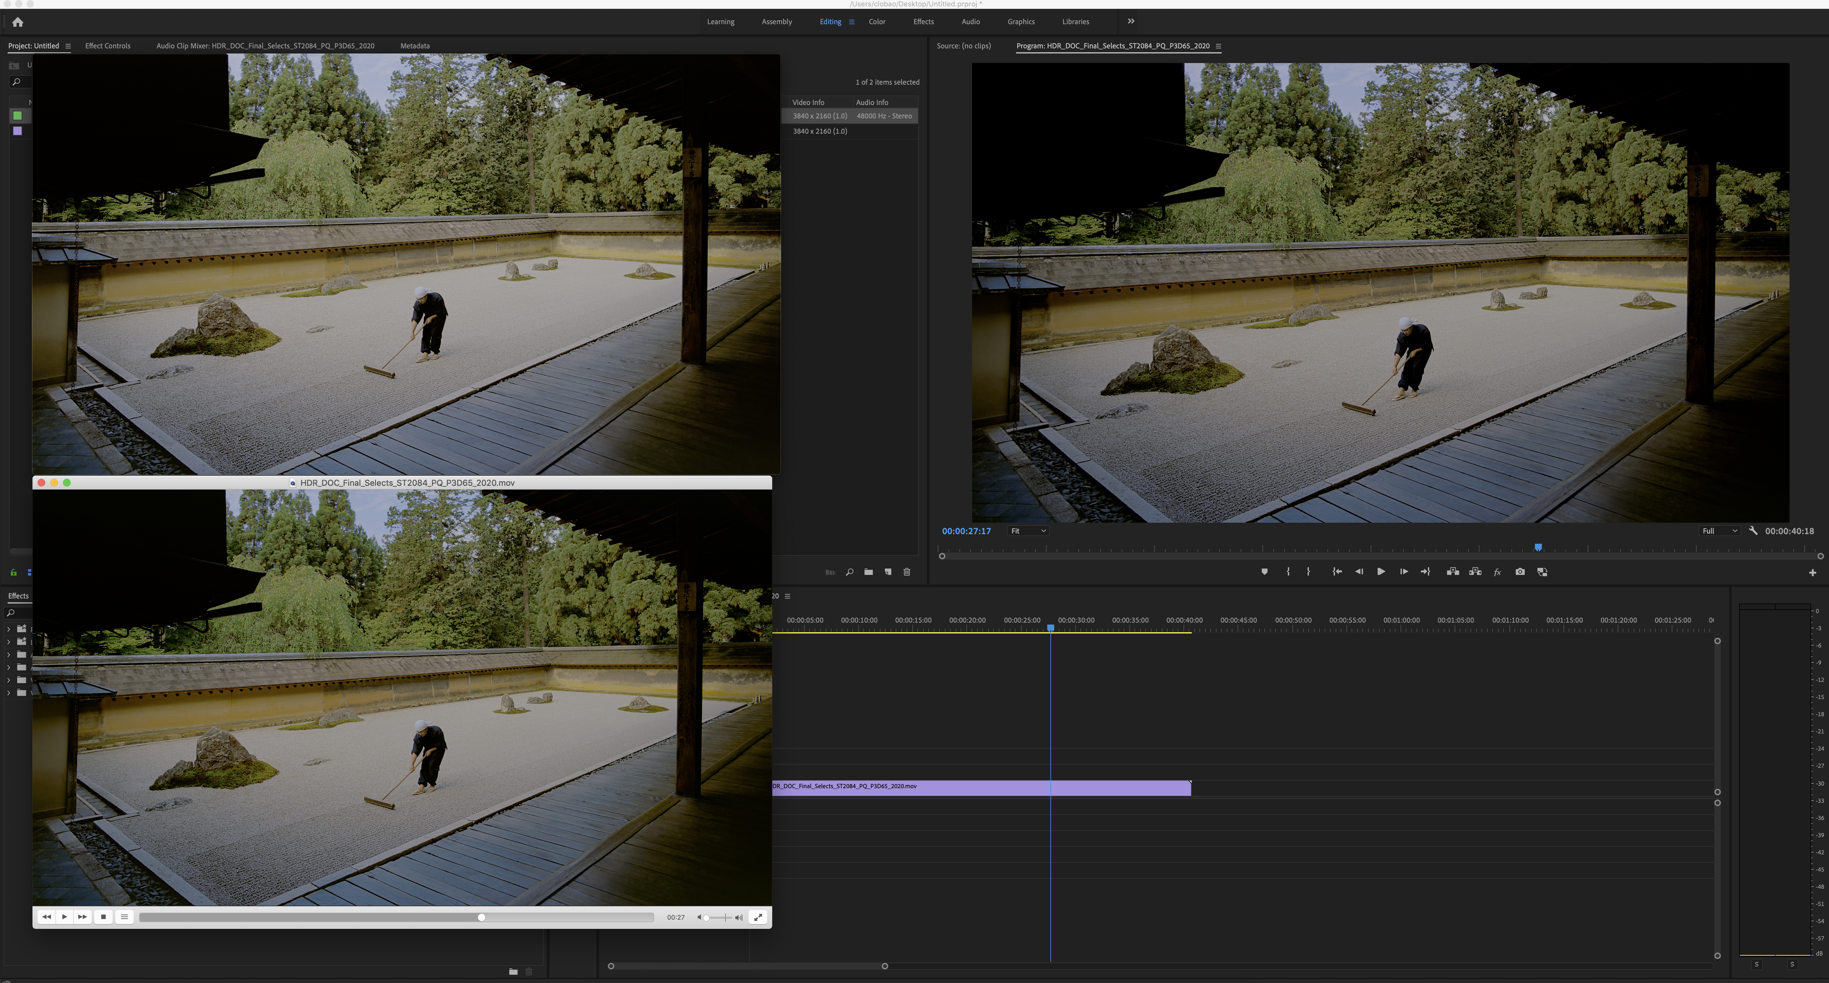Stop playback in the player window
The width and height of the screenshot is (1829, 983).
coord(104,917)
